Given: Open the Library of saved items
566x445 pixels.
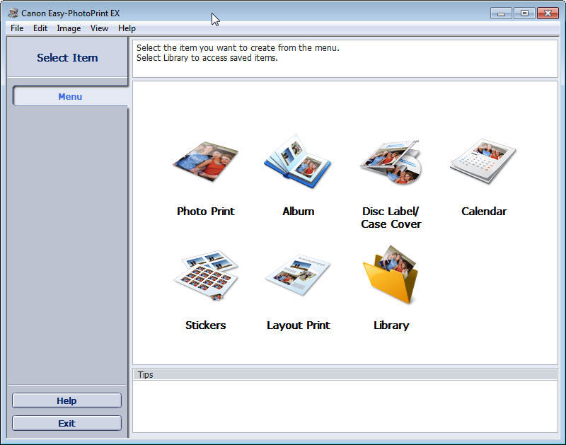Looking at the screenshot, I should click(391, 276).
